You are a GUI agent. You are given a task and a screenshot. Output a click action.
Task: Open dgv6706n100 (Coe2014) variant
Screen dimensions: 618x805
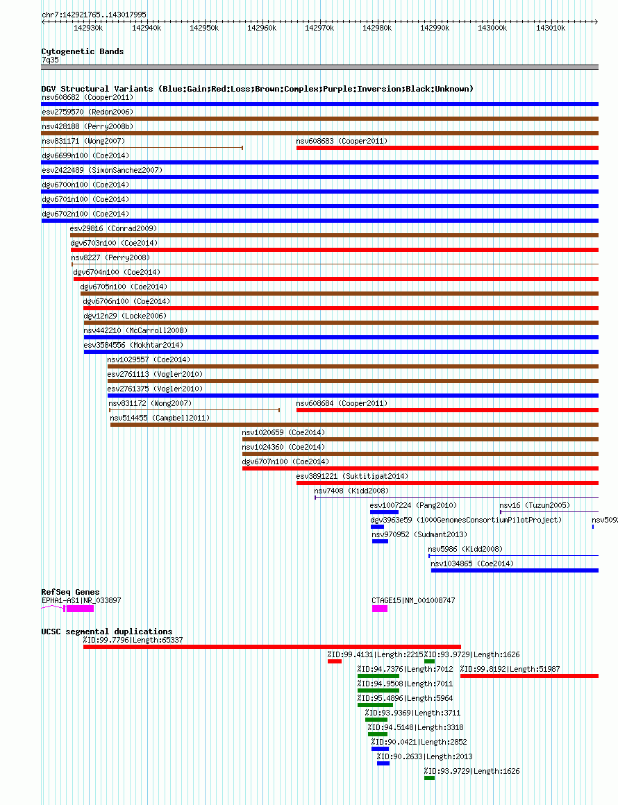pos(126,301)
